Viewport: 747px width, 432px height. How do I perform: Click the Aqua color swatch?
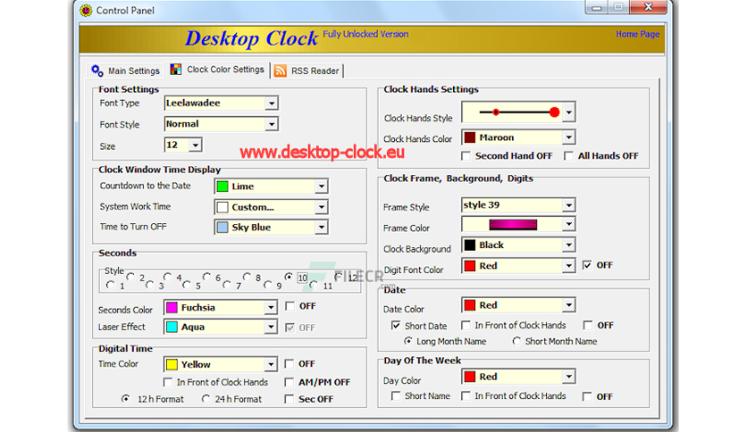(x=172, y=327)
